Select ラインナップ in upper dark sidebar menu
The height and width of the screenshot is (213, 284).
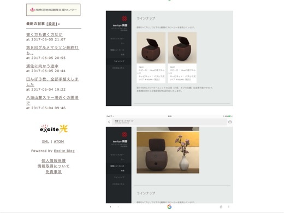click(119, 61)
